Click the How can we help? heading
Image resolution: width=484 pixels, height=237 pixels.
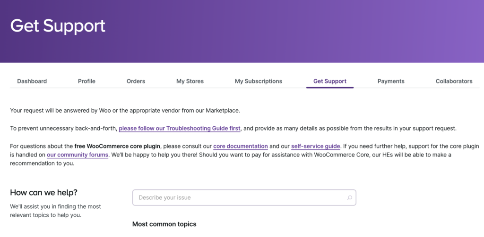(x=43, y=192)
